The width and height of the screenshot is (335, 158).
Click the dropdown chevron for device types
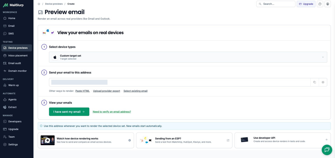(x=323, y=57)
